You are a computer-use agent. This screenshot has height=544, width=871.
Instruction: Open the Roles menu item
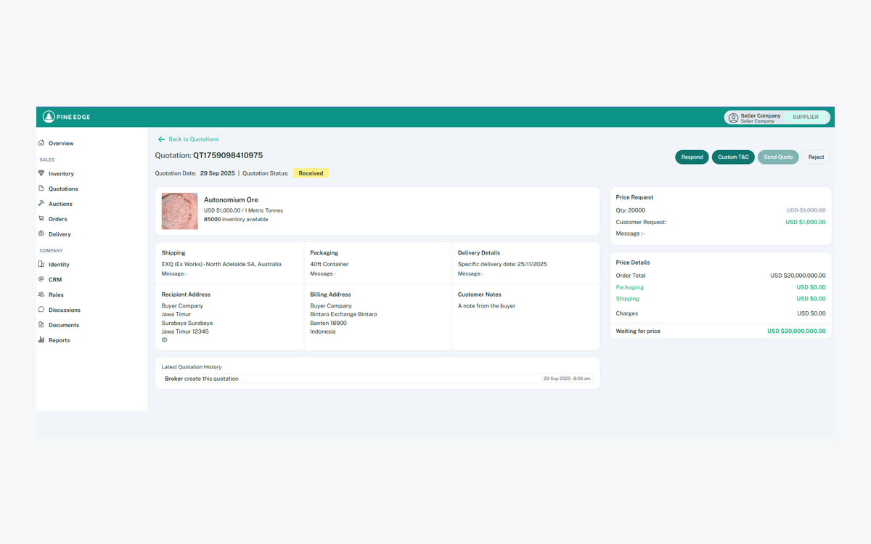56,294
